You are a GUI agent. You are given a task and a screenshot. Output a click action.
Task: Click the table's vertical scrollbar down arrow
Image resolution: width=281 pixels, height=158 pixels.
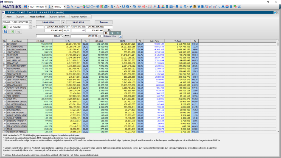[x=278, y=131]
